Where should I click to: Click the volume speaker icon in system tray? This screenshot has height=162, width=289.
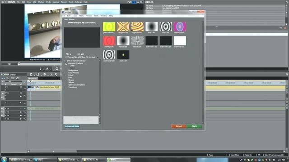point(270,160)
